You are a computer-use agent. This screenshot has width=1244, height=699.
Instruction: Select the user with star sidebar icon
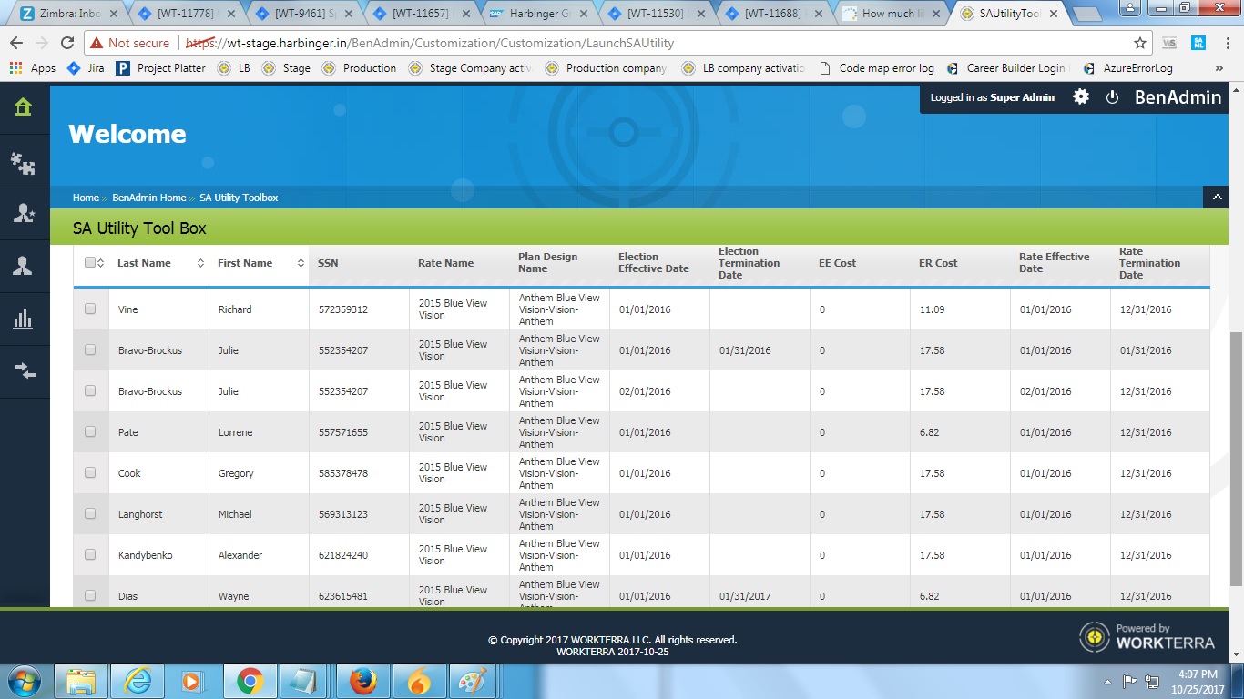click(x=24, y=214)
